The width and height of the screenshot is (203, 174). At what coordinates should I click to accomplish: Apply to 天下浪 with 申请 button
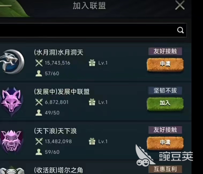point(165,143)
